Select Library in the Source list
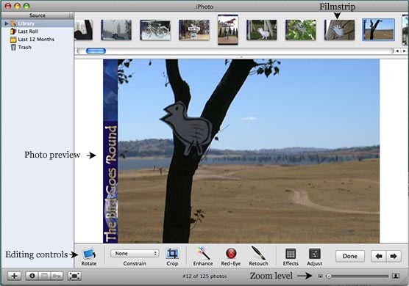The width and height of the screenshot is (409, 286). [38, 23]
